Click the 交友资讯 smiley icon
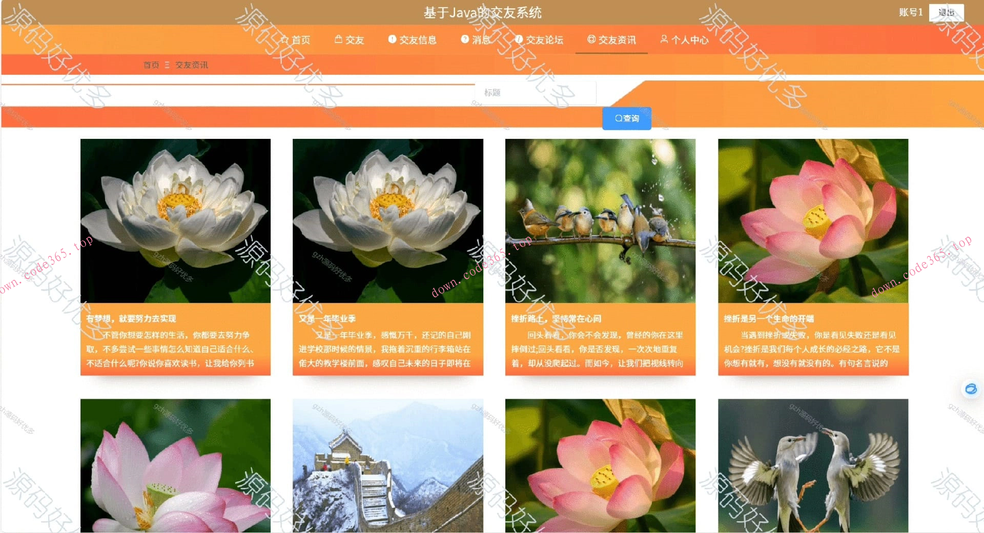 [591, 39]
